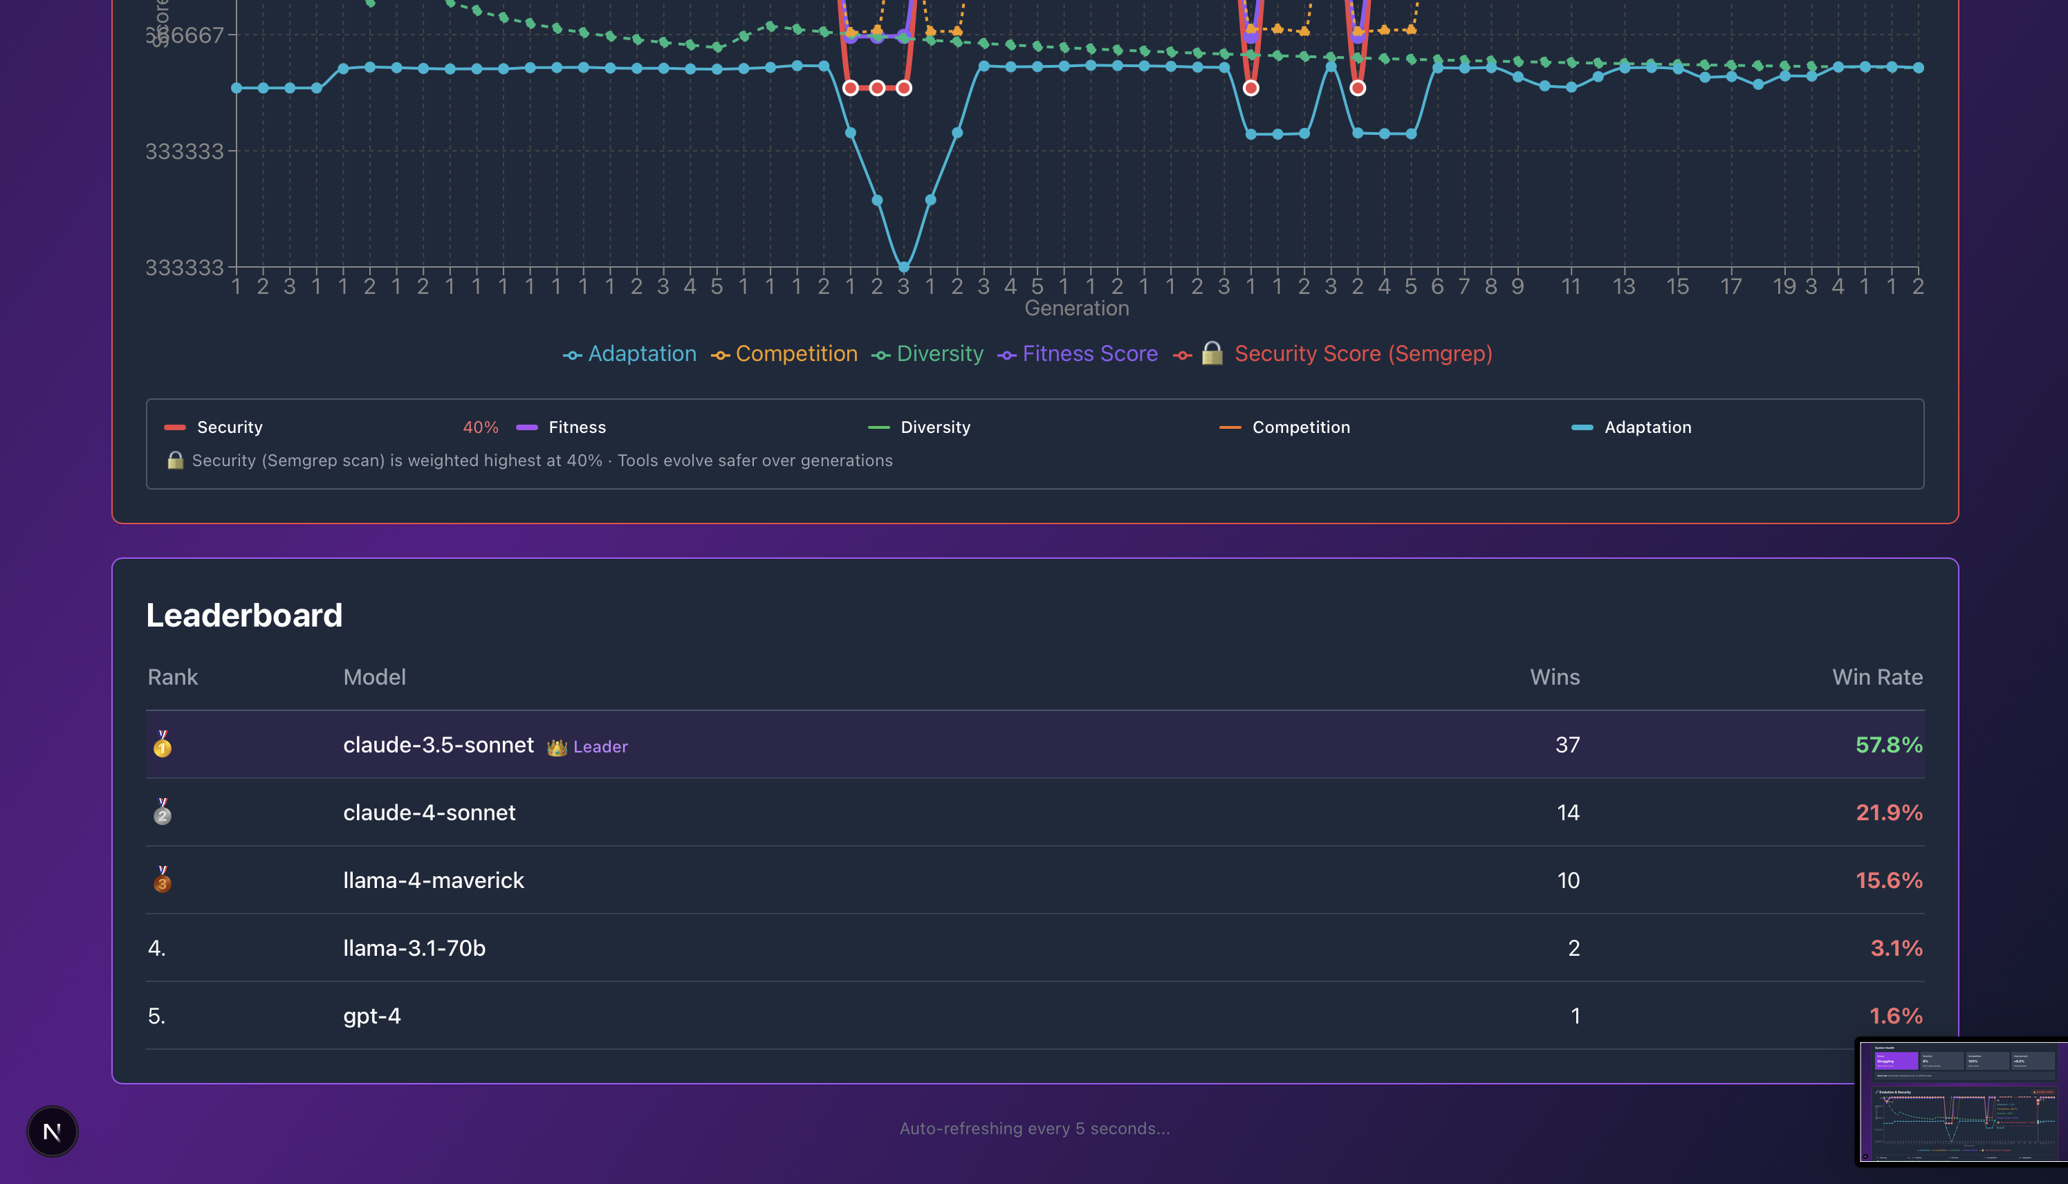Click the silver medal rank icon
Viewport: 2068px width, 1184px height.
(163, 811)
